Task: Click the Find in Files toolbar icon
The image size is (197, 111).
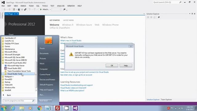Action: tap(64, 9)
